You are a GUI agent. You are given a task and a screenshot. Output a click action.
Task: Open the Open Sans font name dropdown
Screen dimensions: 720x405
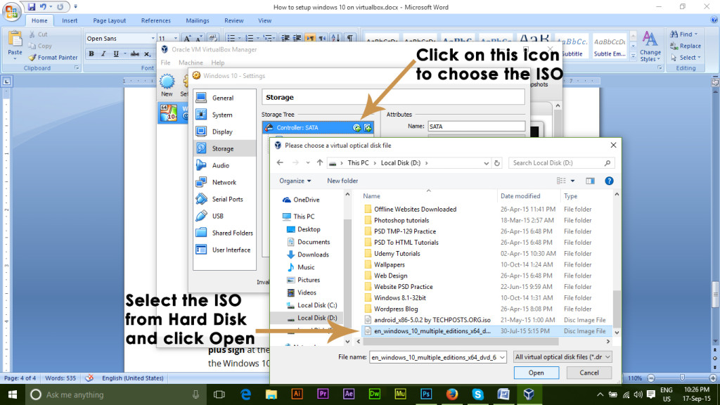(x=153, y=39)
